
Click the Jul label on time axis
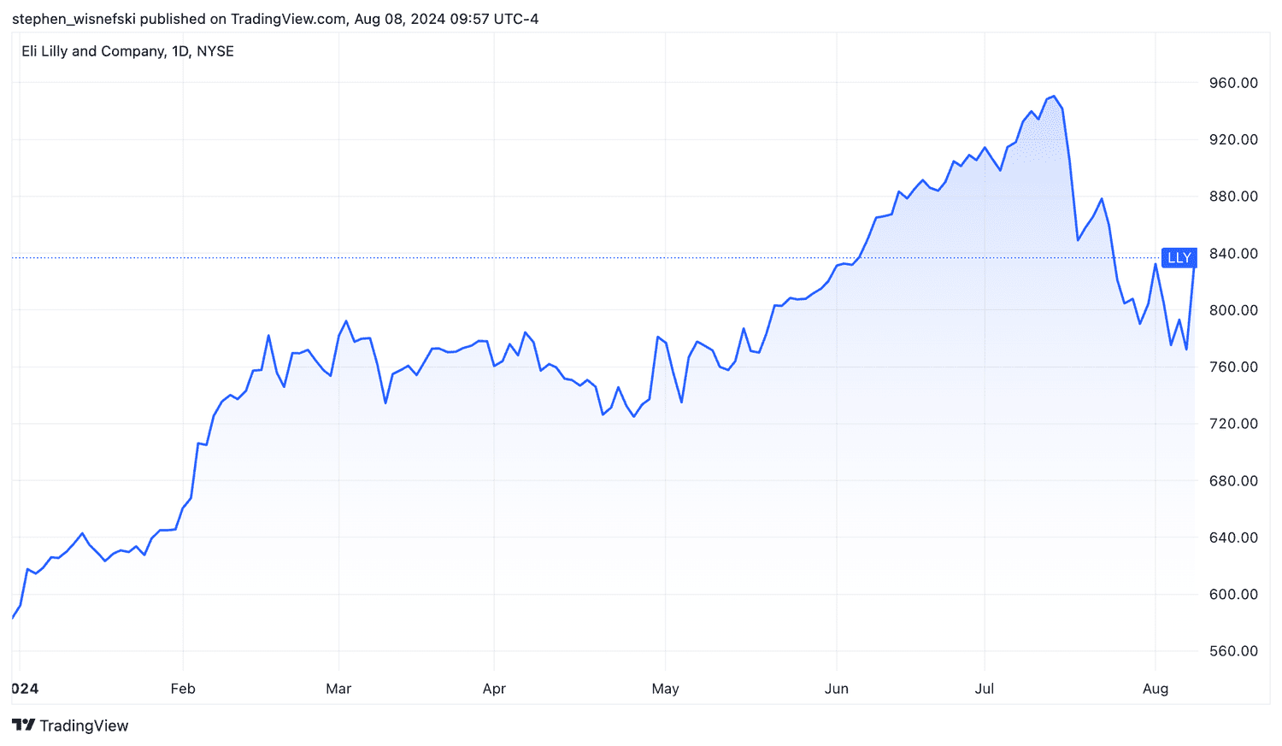[x=985, y=689]
